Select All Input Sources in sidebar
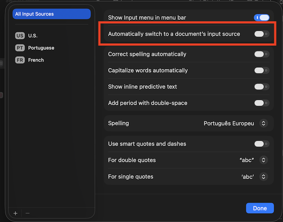283x222 pixels. (x=51, y=14)
